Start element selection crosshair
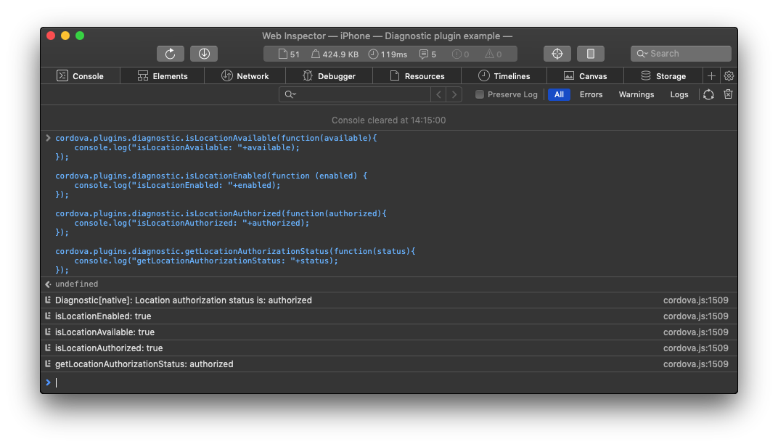The image size is (778, 447). click(x=557, y=54)
